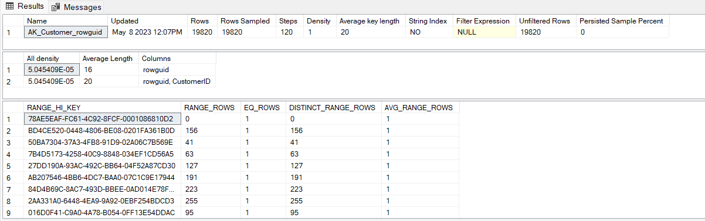Switch to the Results tab
705x221 pixels.
click(24, 6)
